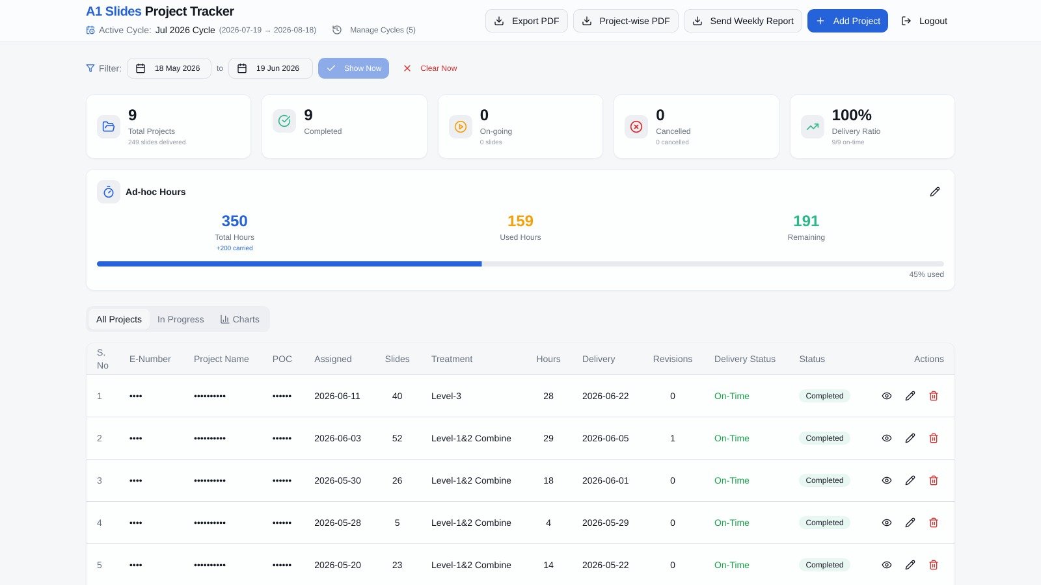Screen dimensions: 1041x585
Task: View project row 5 with eye icon
Action: point(887,565)
